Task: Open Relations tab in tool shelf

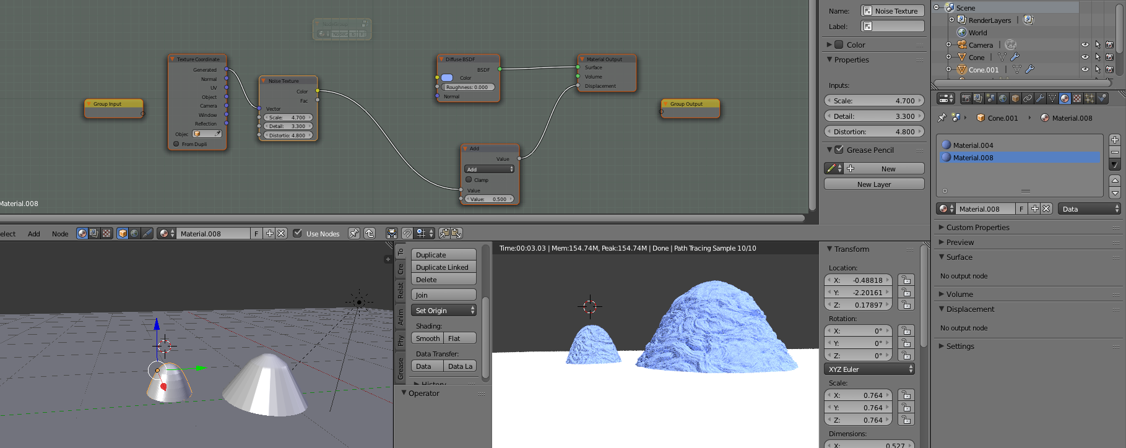Action: tap(401, 291)
